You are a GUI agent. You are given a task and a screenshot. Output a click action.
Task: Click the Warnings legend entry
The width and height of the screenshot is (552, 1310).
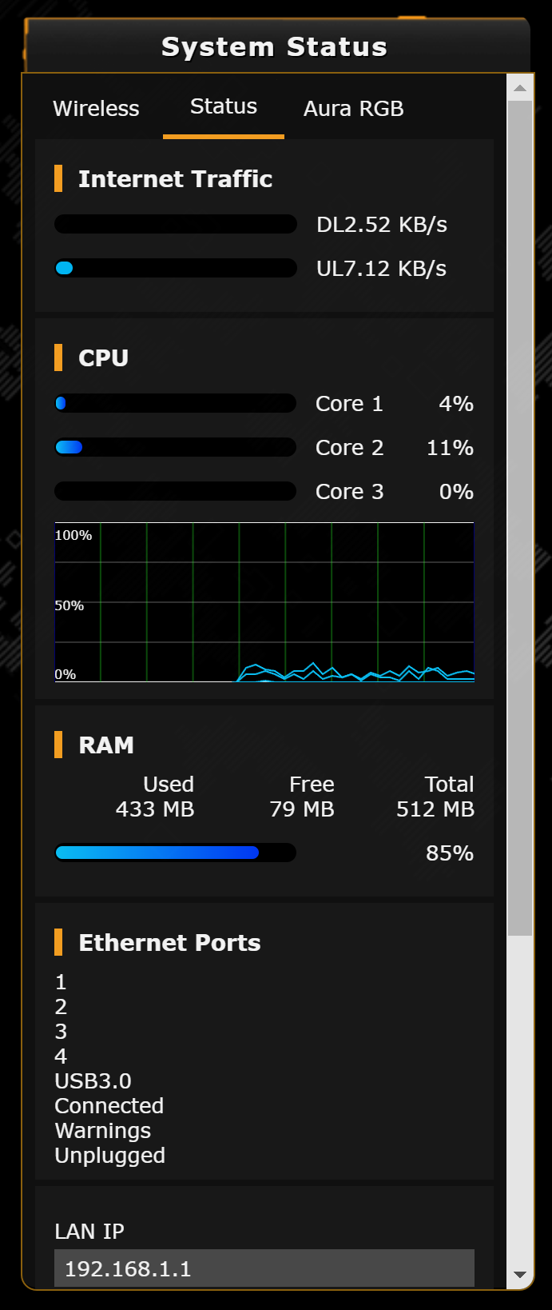point(102,1130)
